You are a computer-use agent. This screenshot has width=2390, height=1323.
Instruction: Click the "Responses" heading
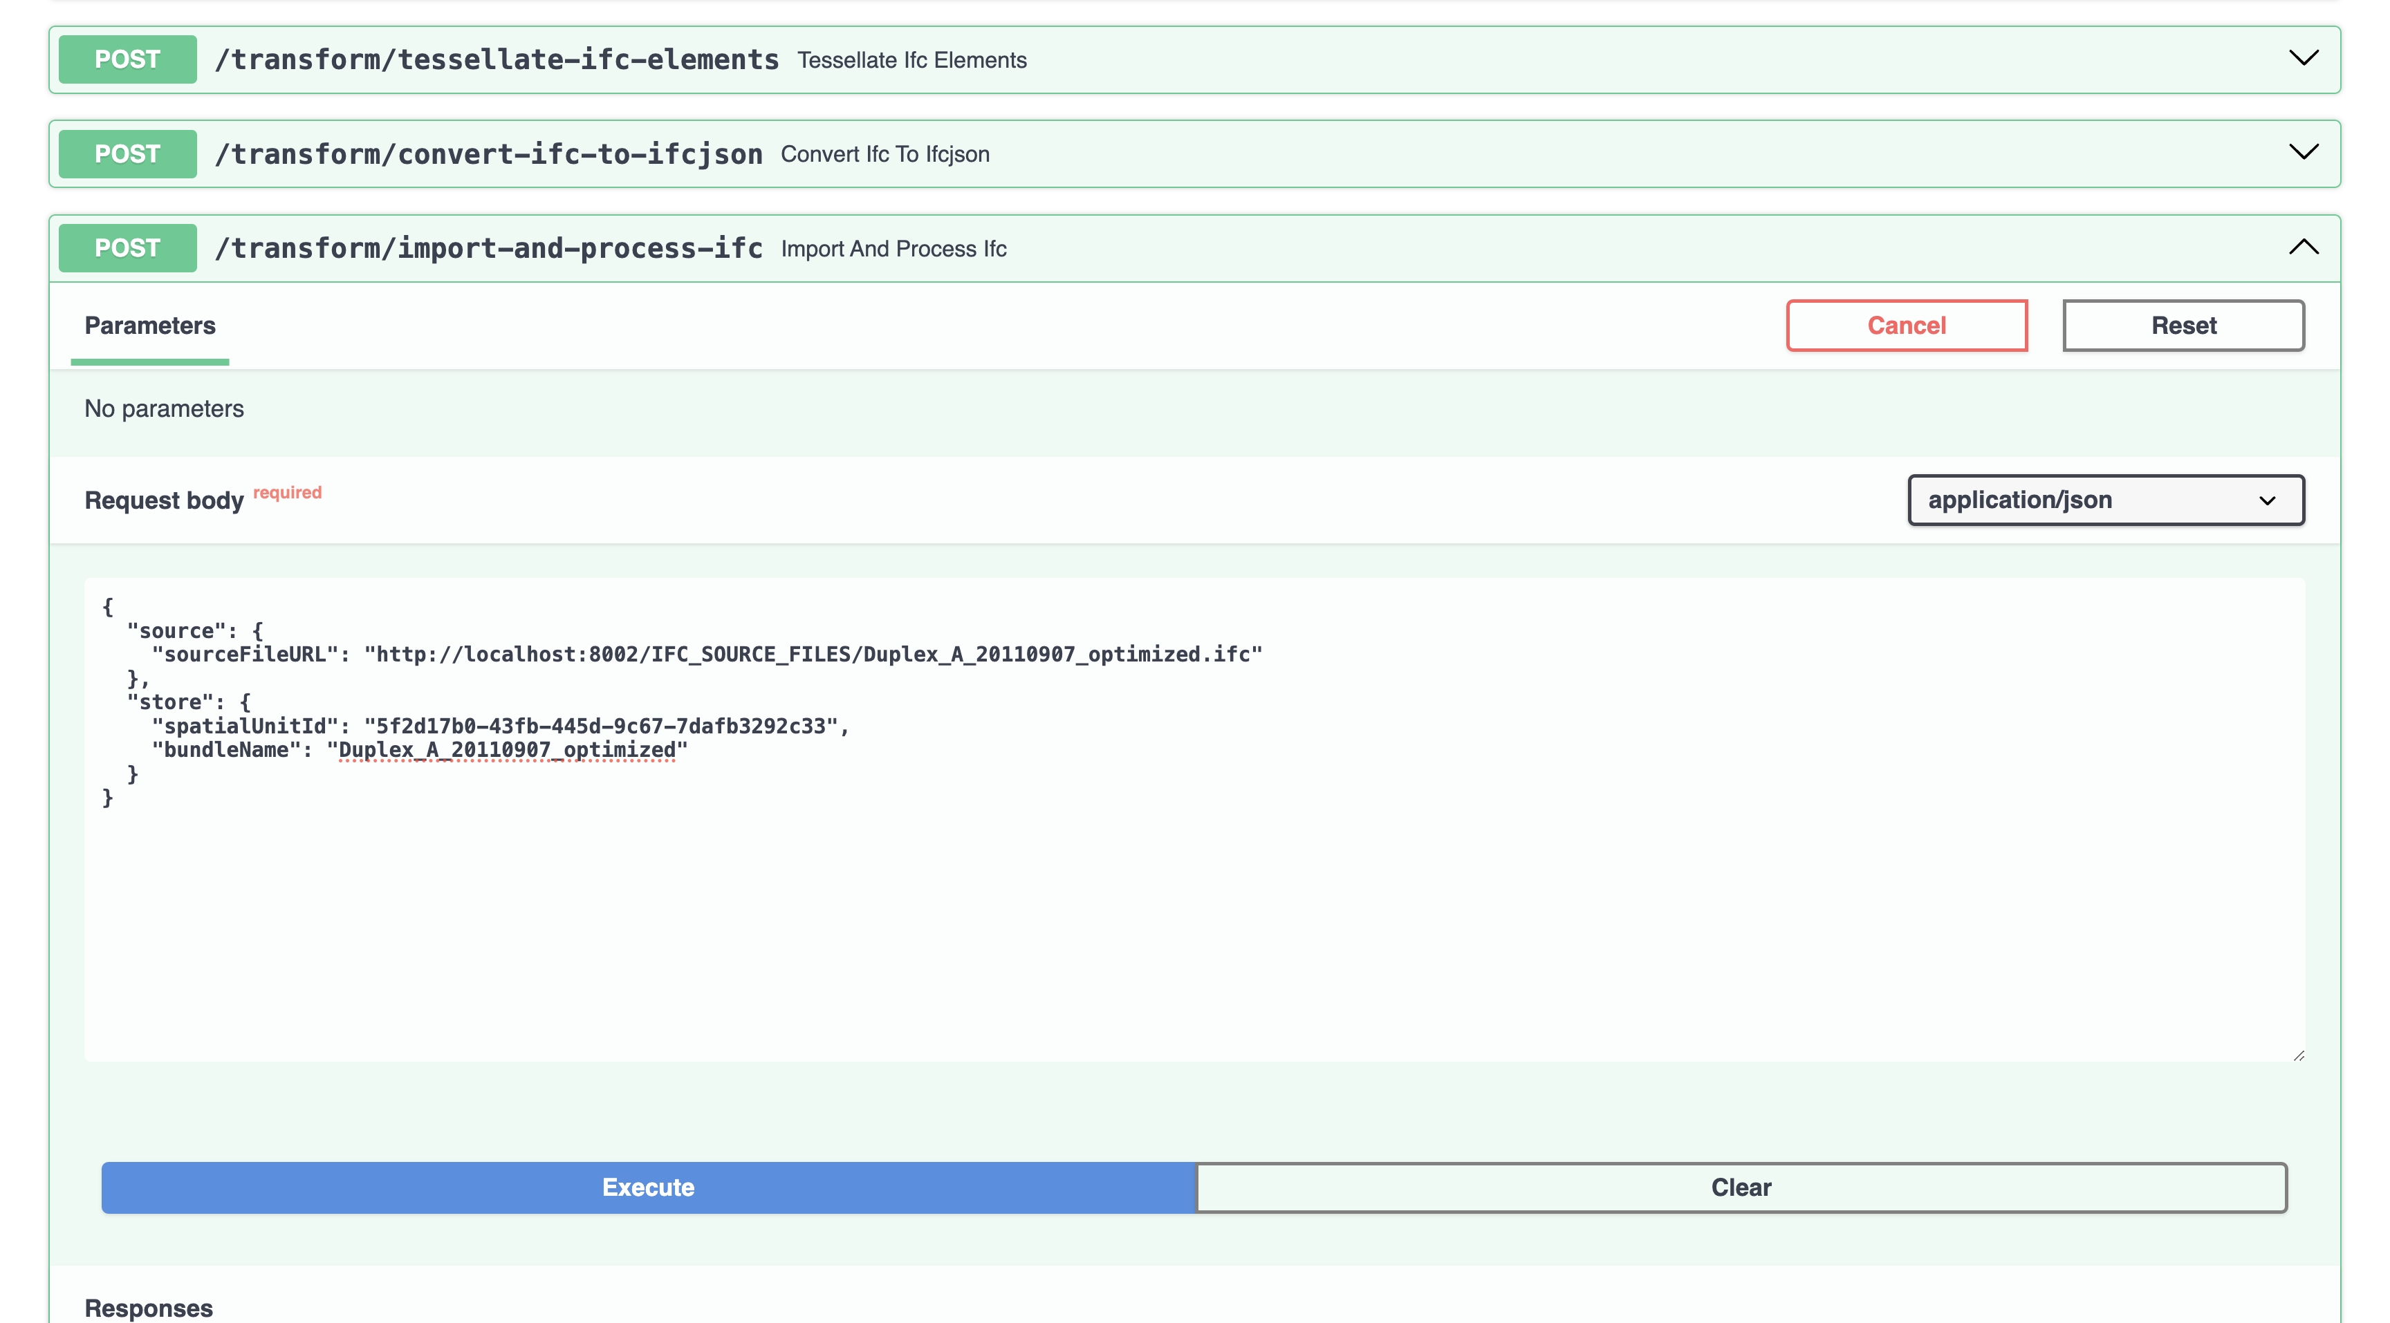pos(149,1307)
